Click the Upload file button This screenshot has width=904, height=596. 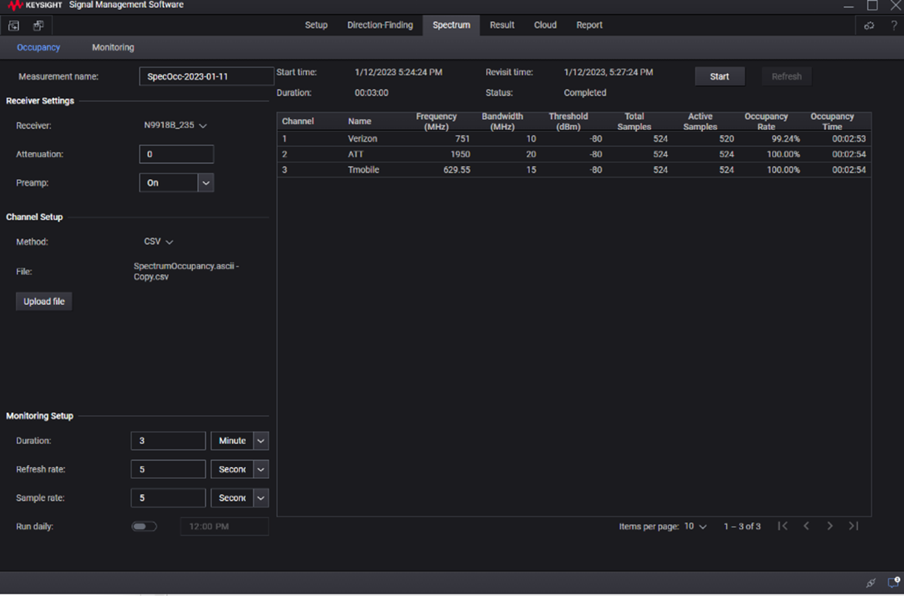[x=44, y=301]
